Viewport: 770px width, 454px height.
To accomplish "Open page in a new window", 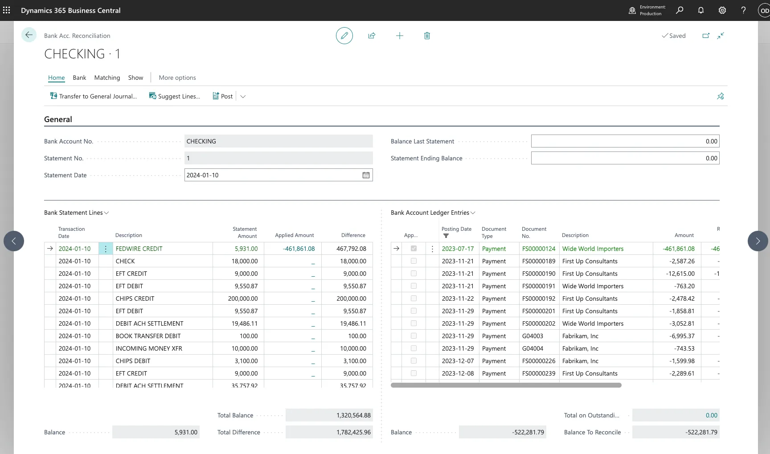I will [706, 36].
